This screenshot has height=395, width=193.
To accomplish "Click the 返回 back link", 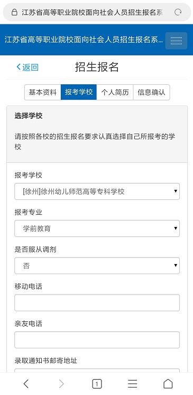I will click(x=27, y=67).
